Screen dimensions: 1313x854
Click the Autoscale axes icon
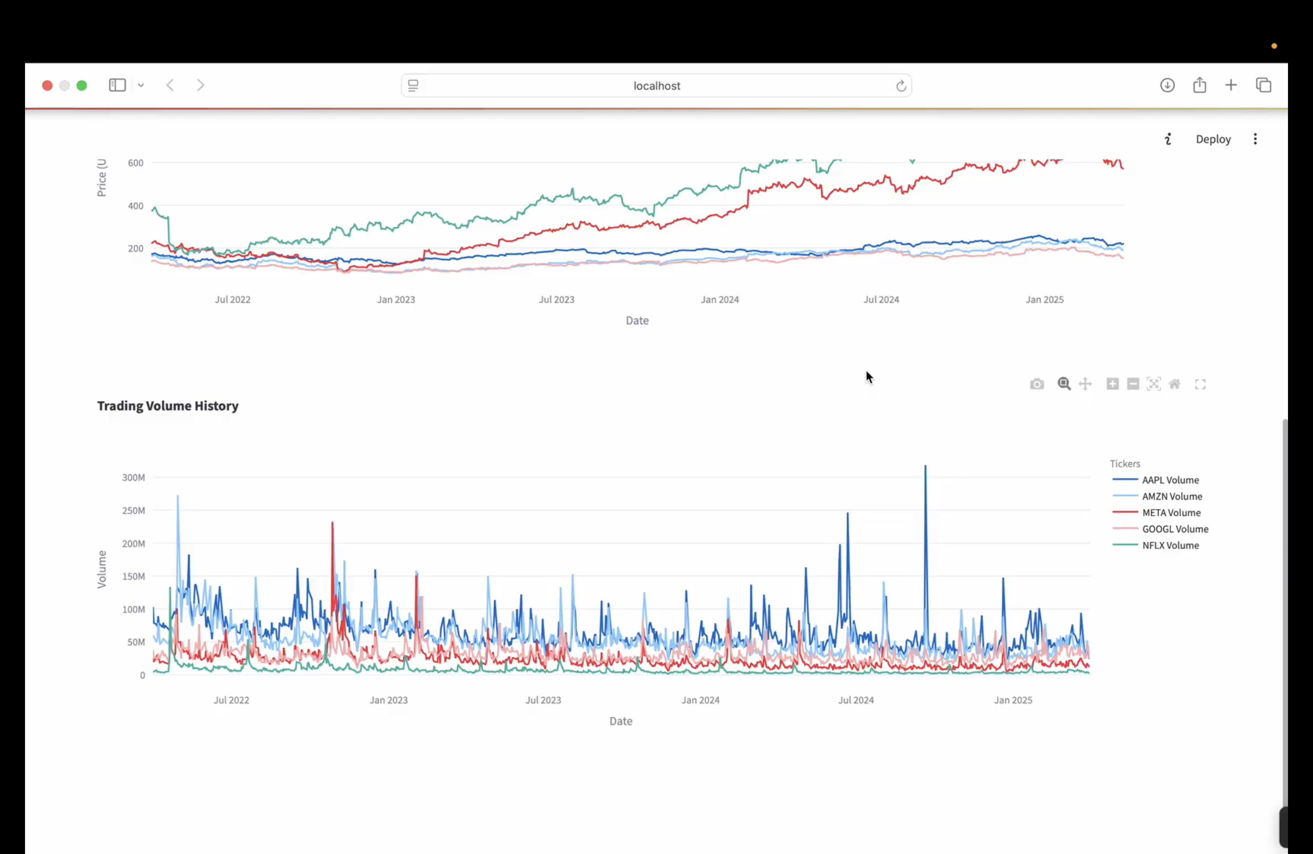[x=1154, y=384]
